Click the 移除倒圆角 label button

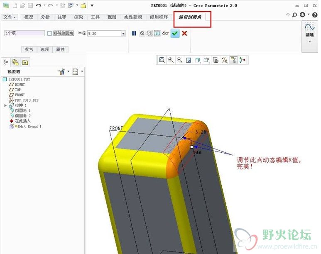point(64,33)
